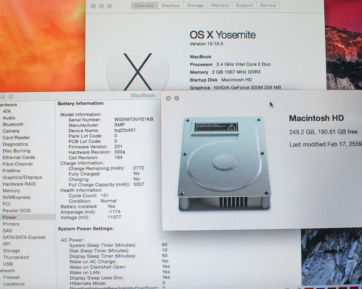Select SPI in the sidebar
The image size is (362, 289).
coord(7,244)
